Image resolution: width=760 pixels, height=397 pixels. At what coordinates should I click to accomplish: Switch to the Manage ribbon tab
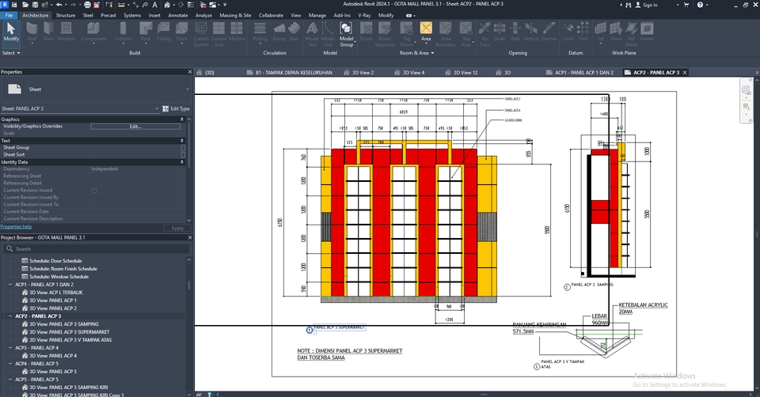point(317,15)
